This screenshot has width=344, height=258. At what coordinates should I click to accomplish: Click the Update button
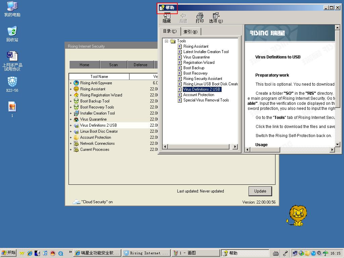[260, 191]
